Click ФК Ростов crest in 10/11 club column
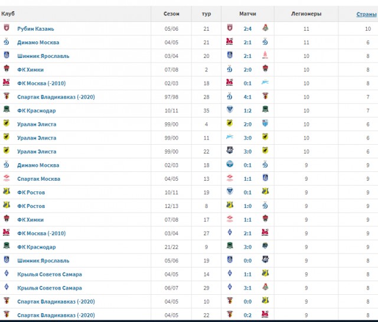378x322 pixels. click(x=6, y=191)
